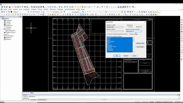
Task: Click the yellow pencil icon in top toolbar
Action: pos(75,7)
